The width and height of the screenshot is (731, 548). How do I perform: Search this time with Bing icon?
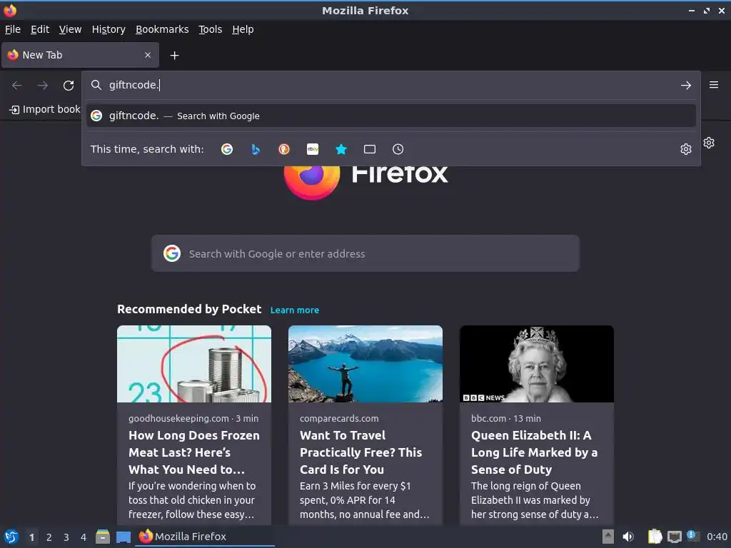[256, 149]
